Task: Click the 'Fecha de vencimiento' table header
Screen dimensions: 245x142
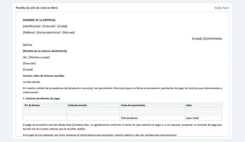Action: coord(152,105)
